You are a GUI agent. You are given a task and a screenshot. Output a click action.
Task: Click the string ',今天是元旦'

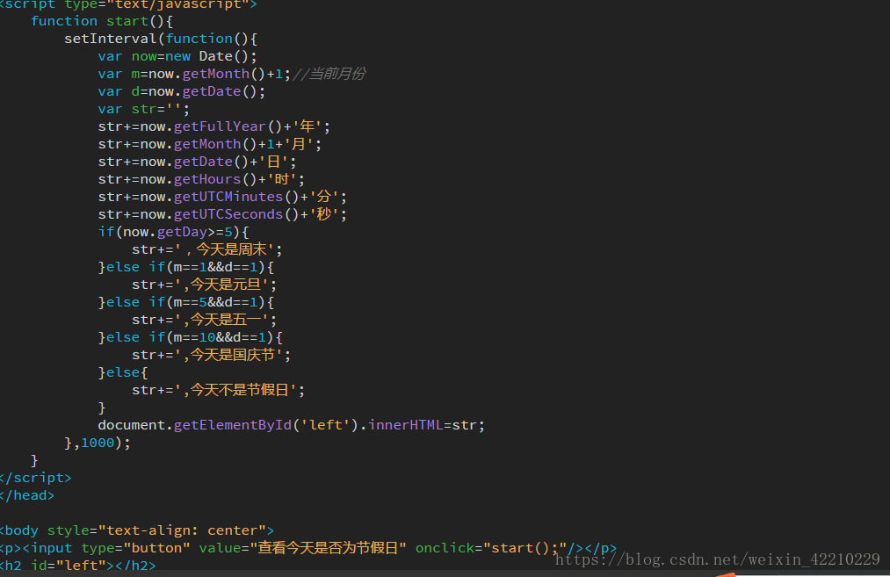(222, 285)
